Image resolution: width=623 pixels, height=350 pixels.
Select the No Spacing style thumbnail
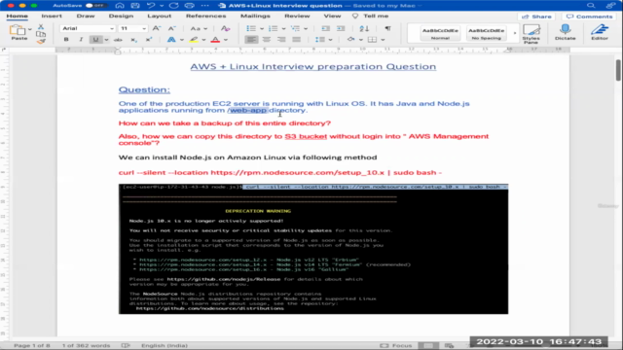pyautogui.click(x=487, y=33)
